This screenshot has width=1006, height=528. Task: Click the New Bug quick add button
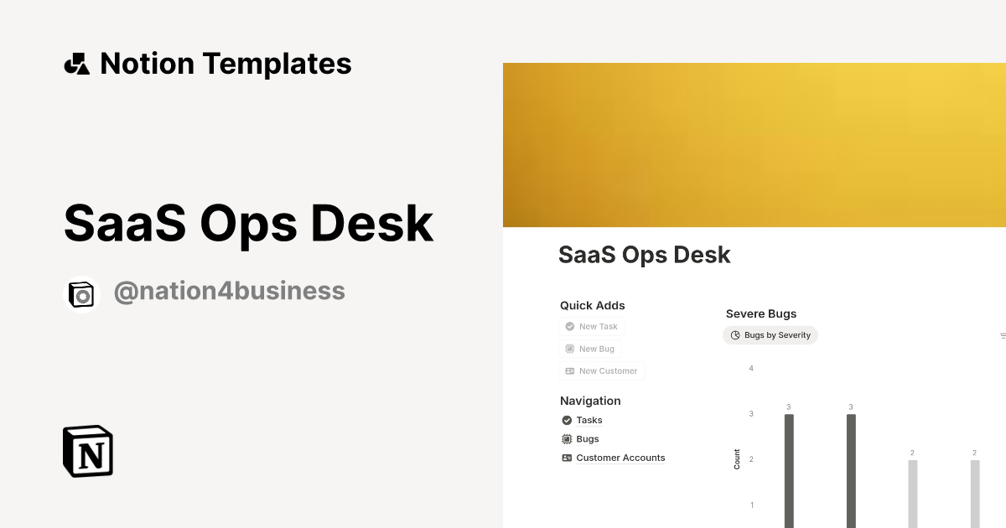coord(590,349)
